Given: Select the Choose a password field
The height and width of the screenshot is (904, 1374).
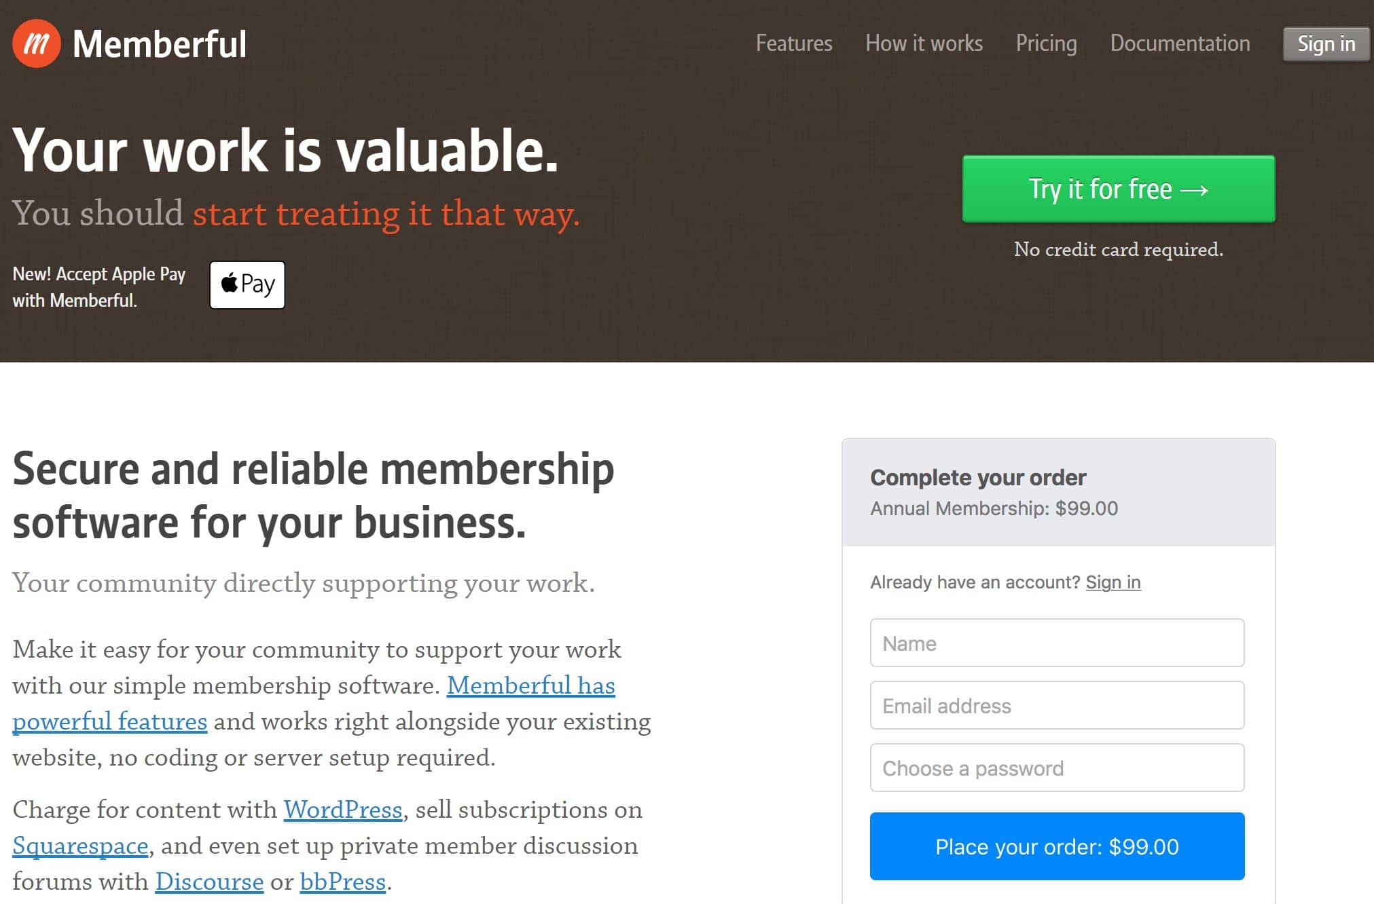Looking at the screenshot, I should pyautogui.click(x=1057, y=768).
